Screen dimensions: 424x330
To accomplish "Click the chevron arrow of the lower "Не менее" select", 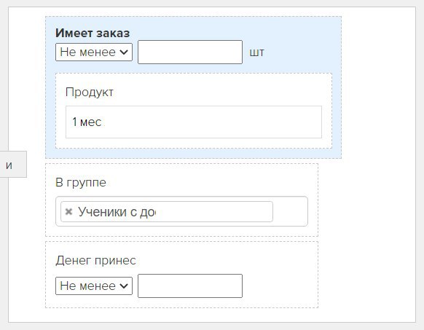I will [x=124, y=286].
